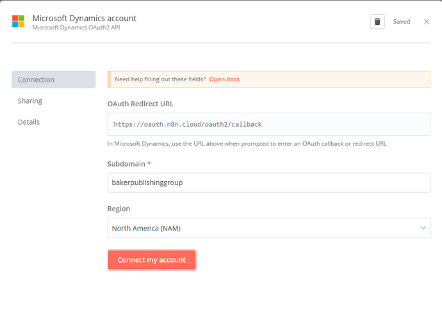Delete credential with the trash icon
This screenshot has width=442, height=315.
click(377, 22)
